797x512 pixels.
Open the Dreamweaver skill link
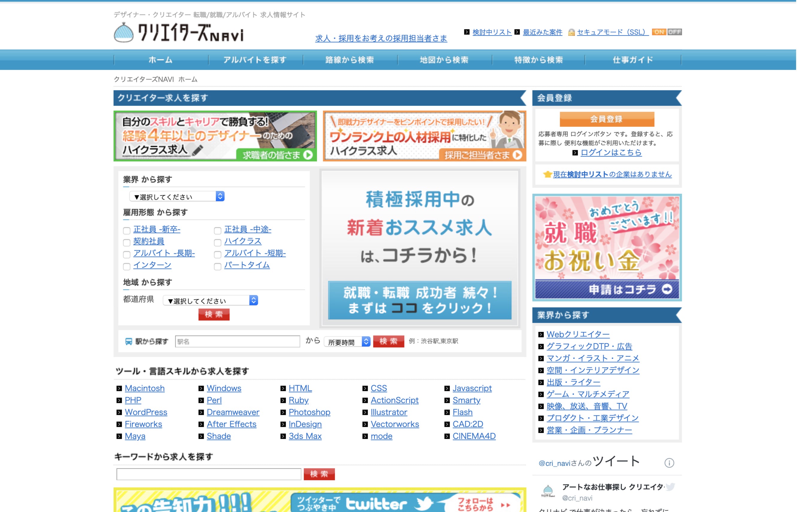tap(233, 412)
